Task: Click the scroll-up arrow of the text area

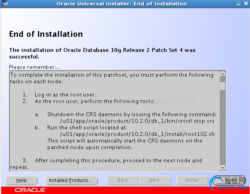Action: click(x=222, y=74)
